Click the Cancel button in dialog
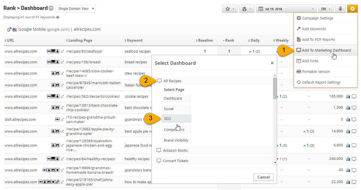This screenshot has width=361, height=190. [263, 177]
